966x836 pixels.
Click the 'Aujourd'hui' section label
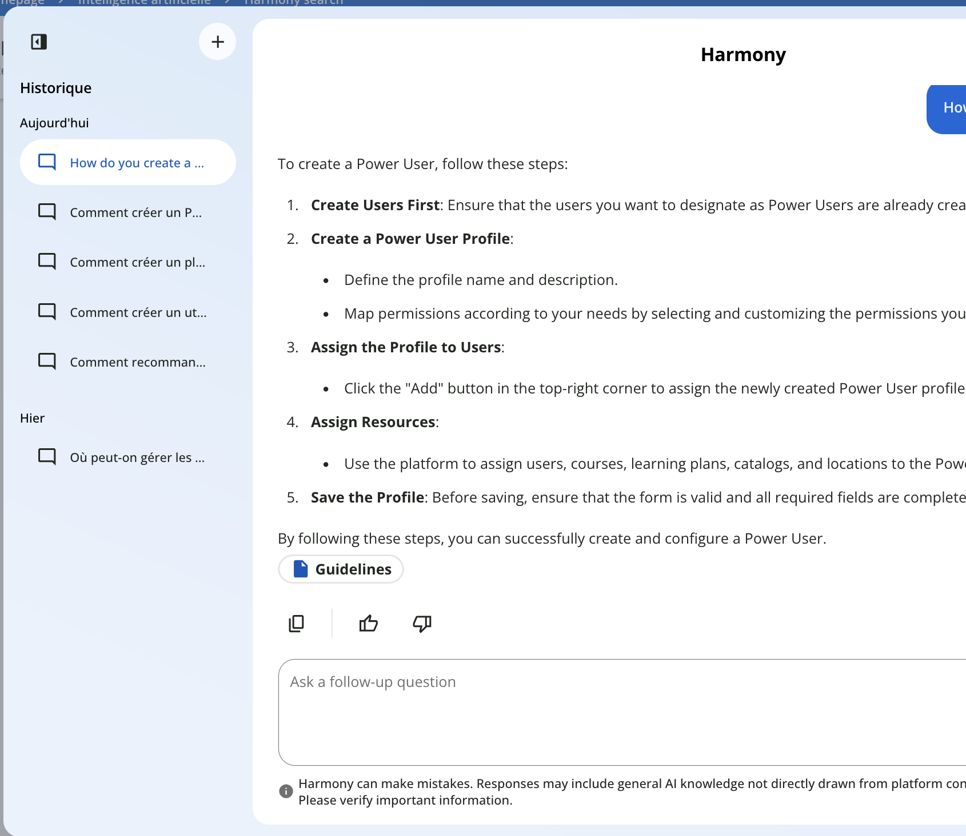coord(54,123)
